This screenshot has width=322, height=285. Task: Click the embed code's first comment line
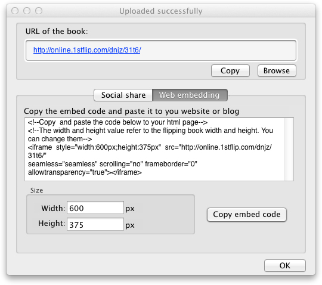tap(117, 122)
